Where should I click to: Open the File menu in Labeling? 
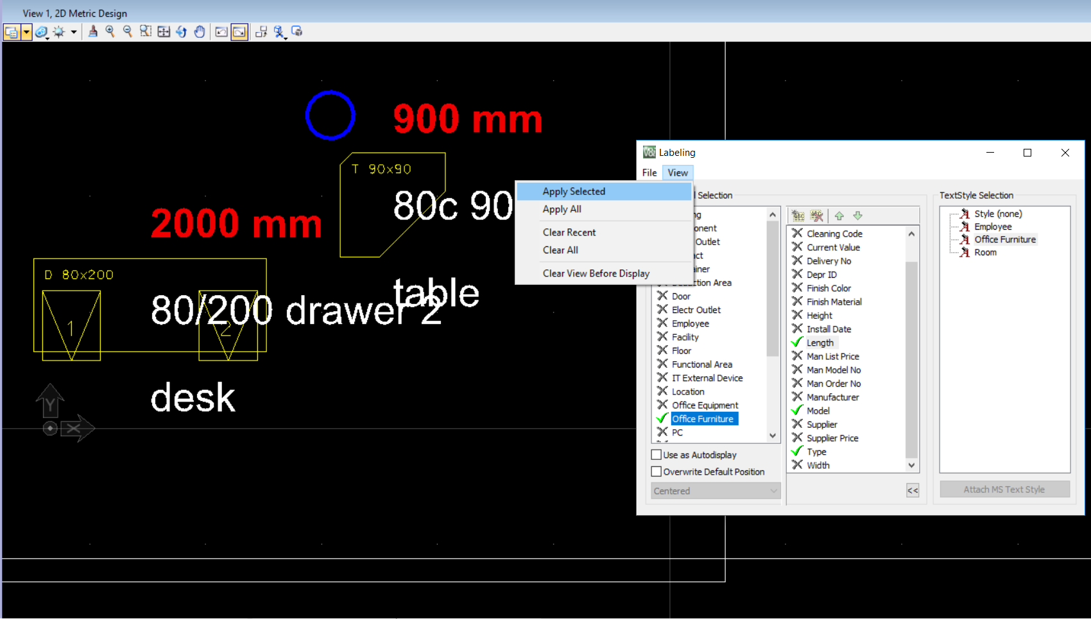pyautogui.click(x=649, y=173)
